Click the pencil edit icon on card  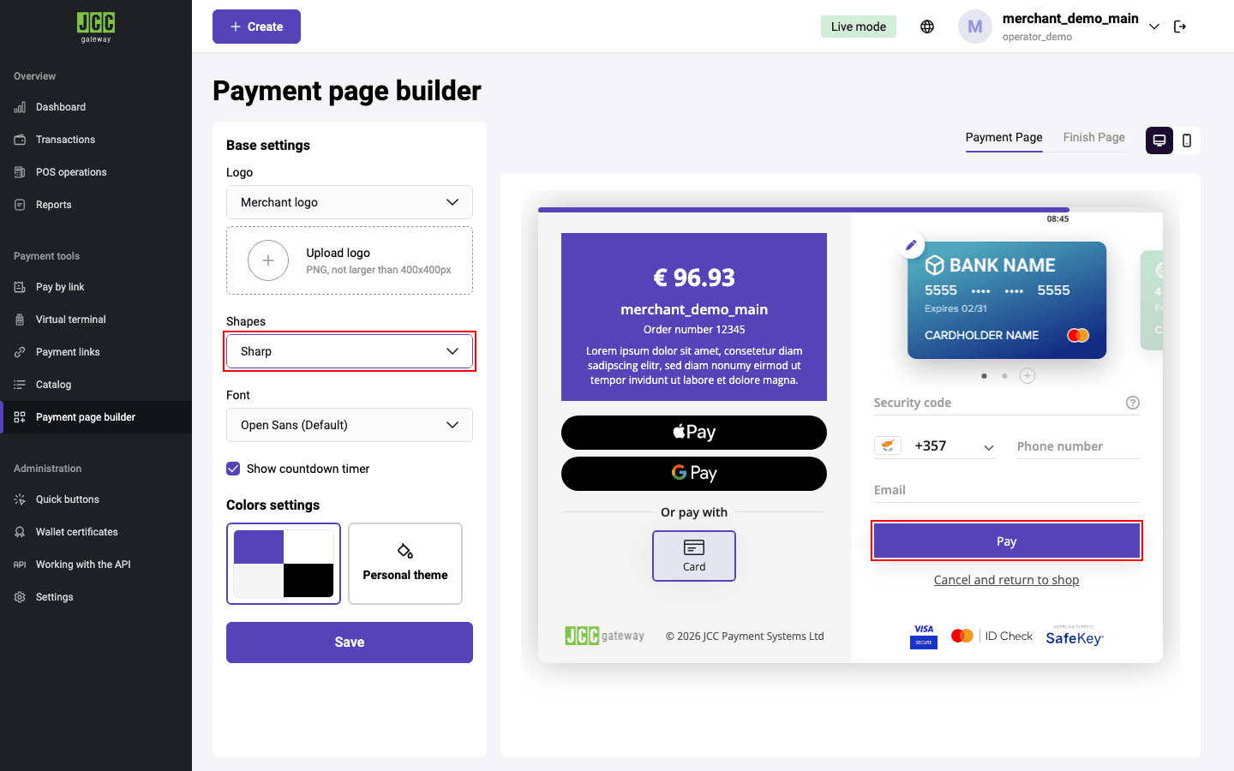912,245
